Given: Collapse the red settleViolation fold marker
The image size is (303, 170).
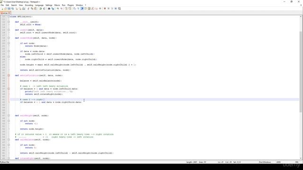Looking at the screenshot, I should [x=9, y=76].
